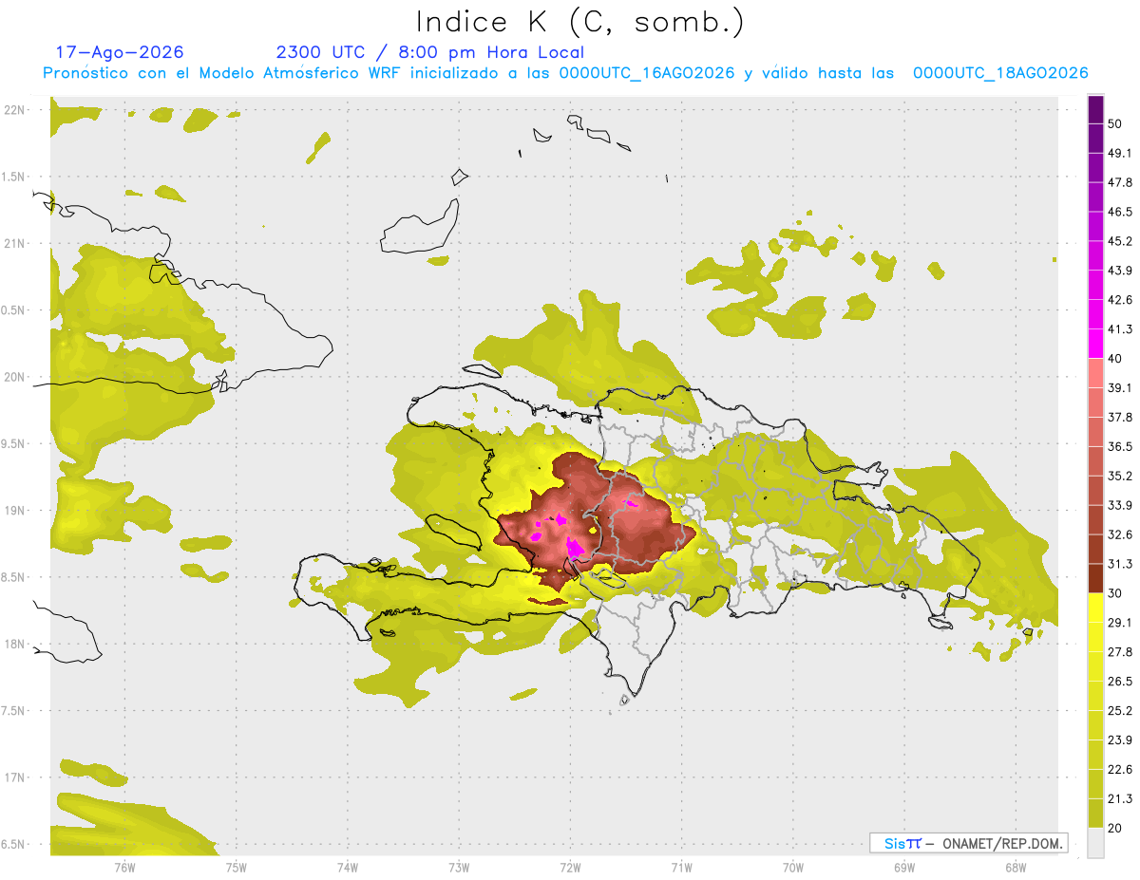The width and height of the screenshot is (1140, 880).
Task: Click the longitude axis label '69W'
Action: (903, 866)
